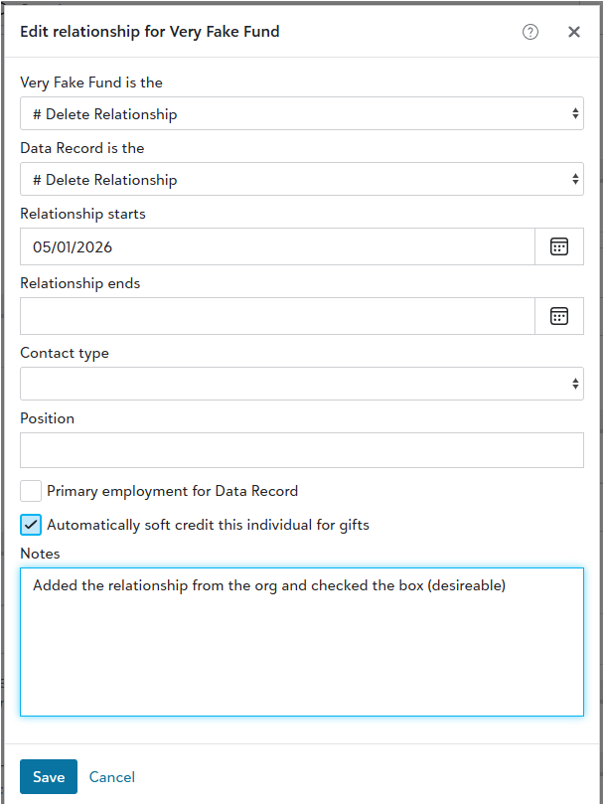The image size is (604, 805).
Task: Open the help question mark icon
Action: (530, 32)
